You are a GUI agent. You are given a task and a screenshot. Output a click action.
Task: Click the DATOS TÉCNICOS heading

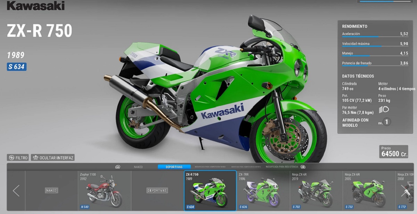(358, 76)
